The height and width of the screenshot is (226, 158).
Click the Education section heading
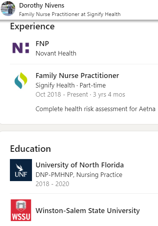(30, 149)
